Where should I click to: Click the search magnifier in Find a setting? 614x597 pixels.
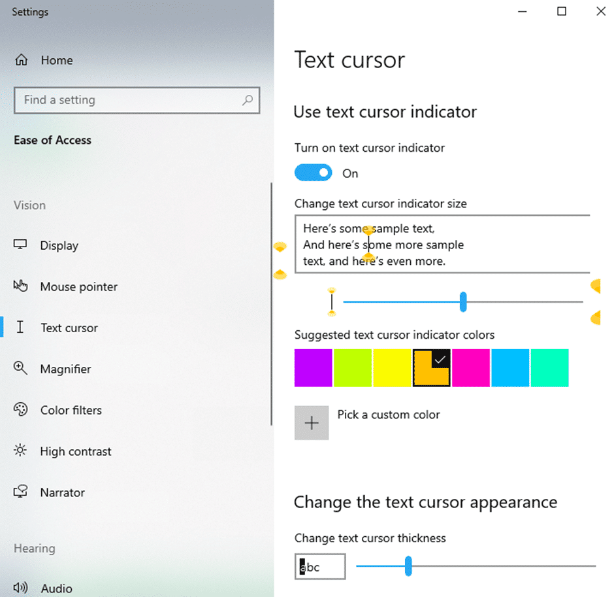pyautogui.click(x=248, y=100)
